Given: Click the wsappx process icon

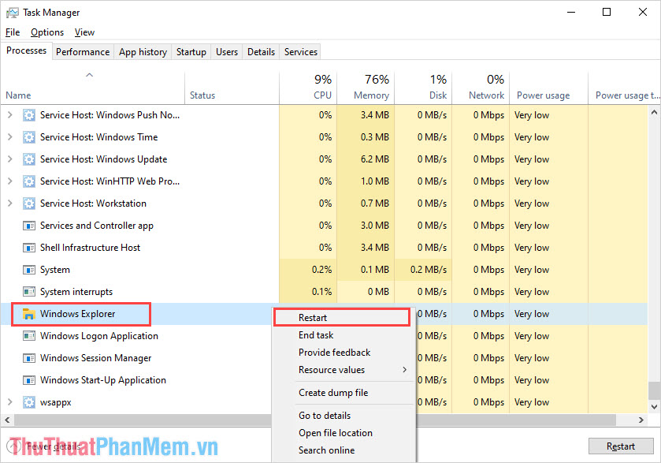Looking at the screenshot, I should pos(29,402).
